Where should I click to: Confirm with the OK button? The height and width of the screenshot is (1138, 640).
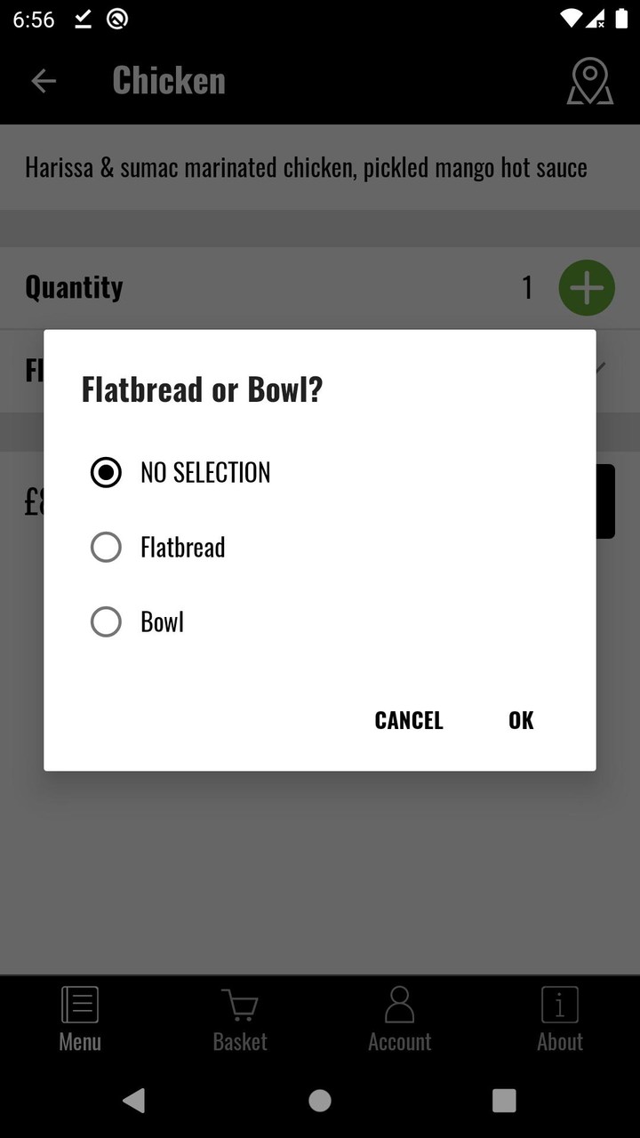click(521, 720)
